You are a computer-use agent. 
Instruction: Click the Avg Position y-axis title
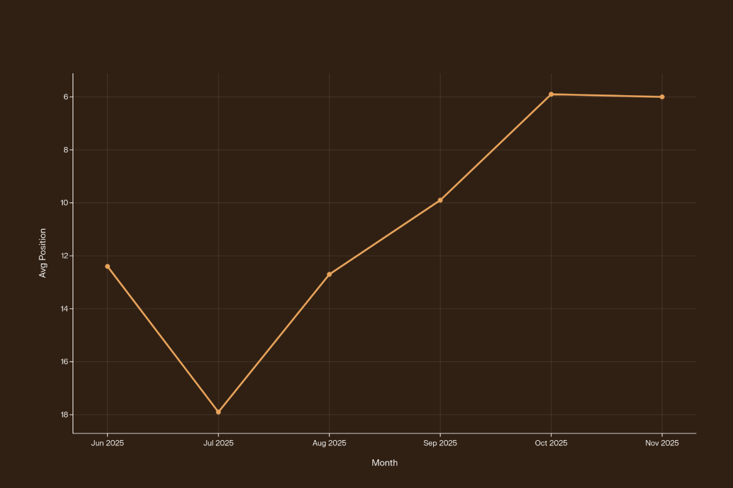(43, 253)
